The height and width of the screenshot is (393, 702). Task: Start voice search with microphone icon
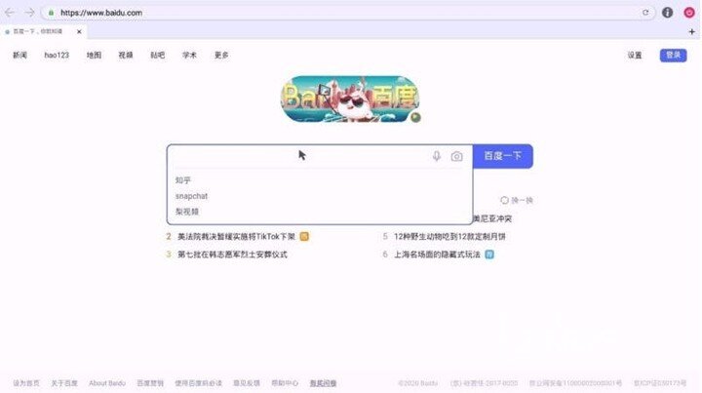tap(437, 156)
